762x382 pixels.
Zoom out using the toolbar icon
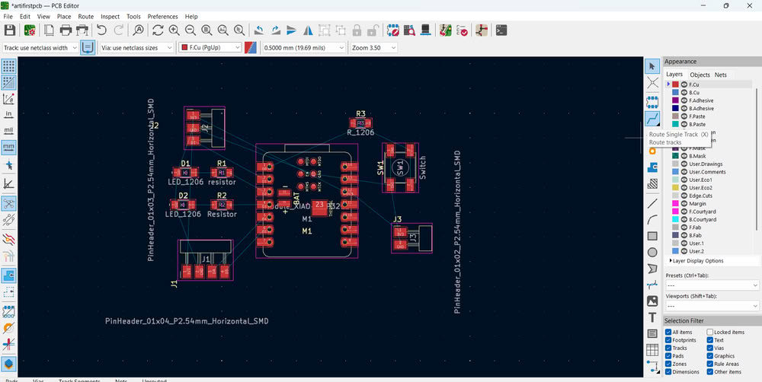(190, 30)
